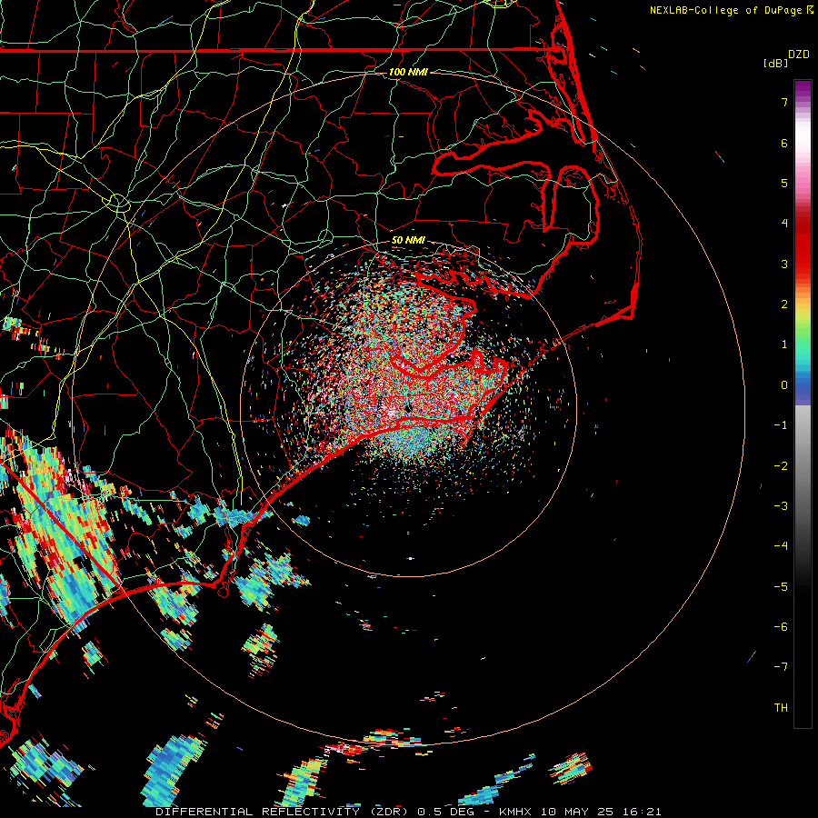Click the 50 NMI range ring label
818x818 pixels.
point(408,241)
